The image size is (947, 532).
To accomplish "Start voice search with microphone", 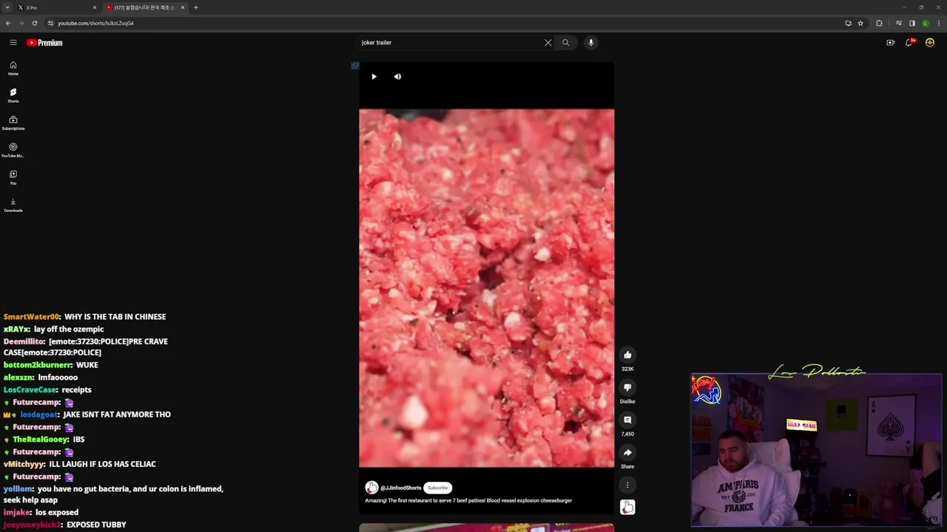I will (x=591, y=43).
